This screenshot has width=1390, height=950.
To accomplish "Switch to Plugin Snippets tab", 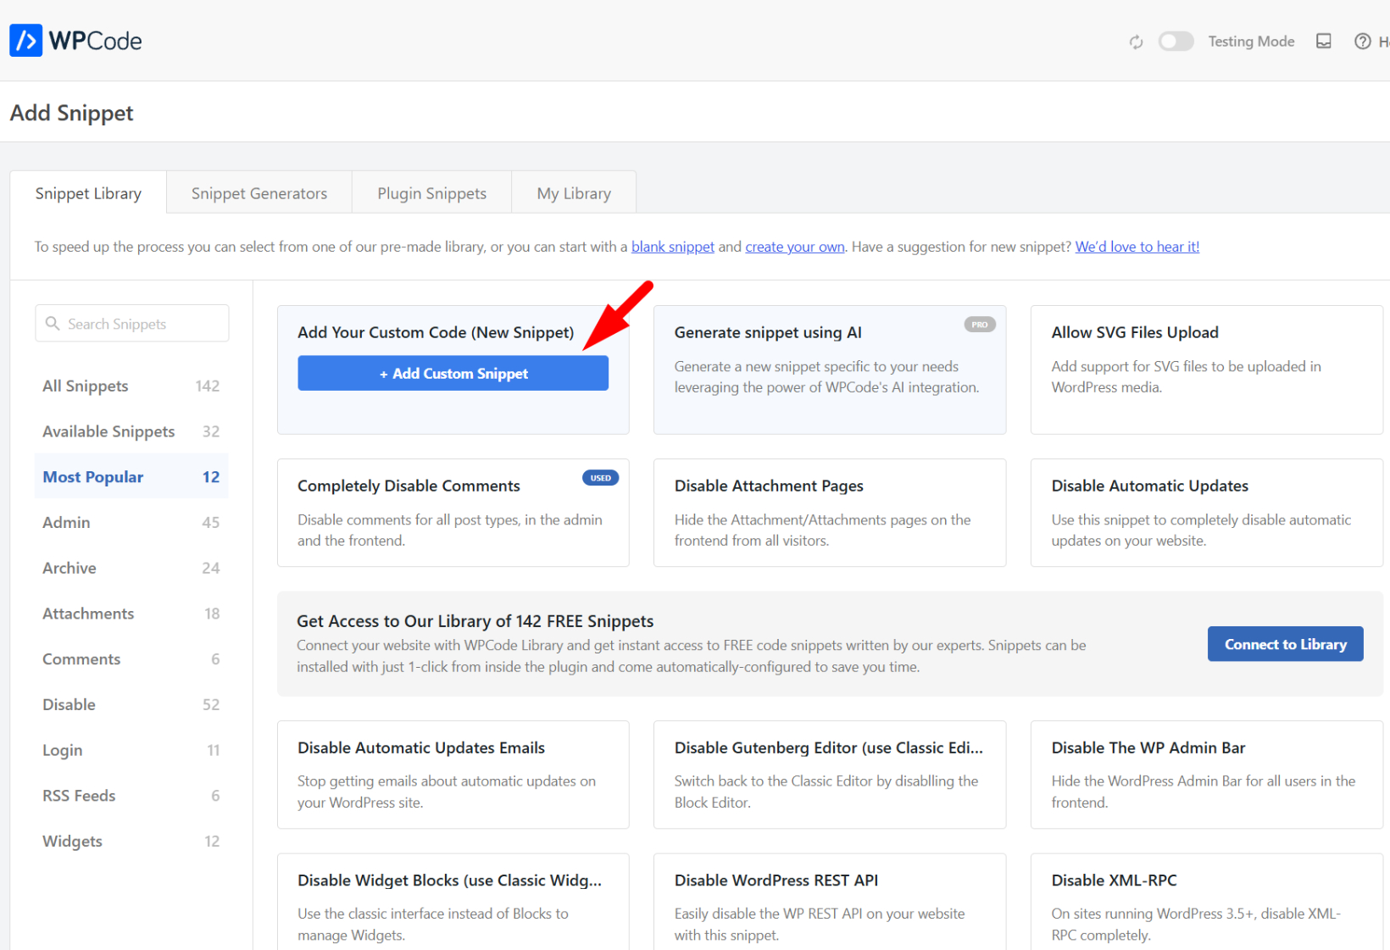I will coord(432,193).
